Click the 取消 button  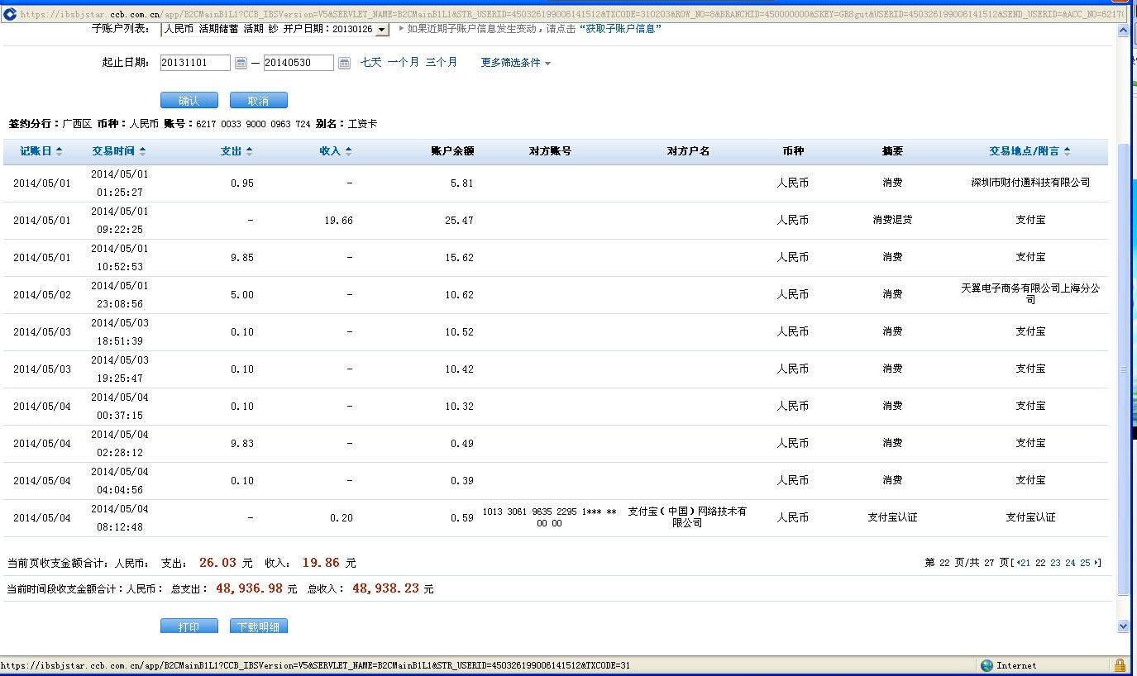pos(259,100)
